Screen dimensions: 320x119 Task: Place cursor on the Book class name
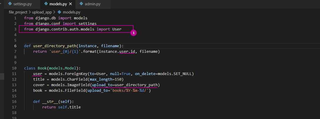42,68
